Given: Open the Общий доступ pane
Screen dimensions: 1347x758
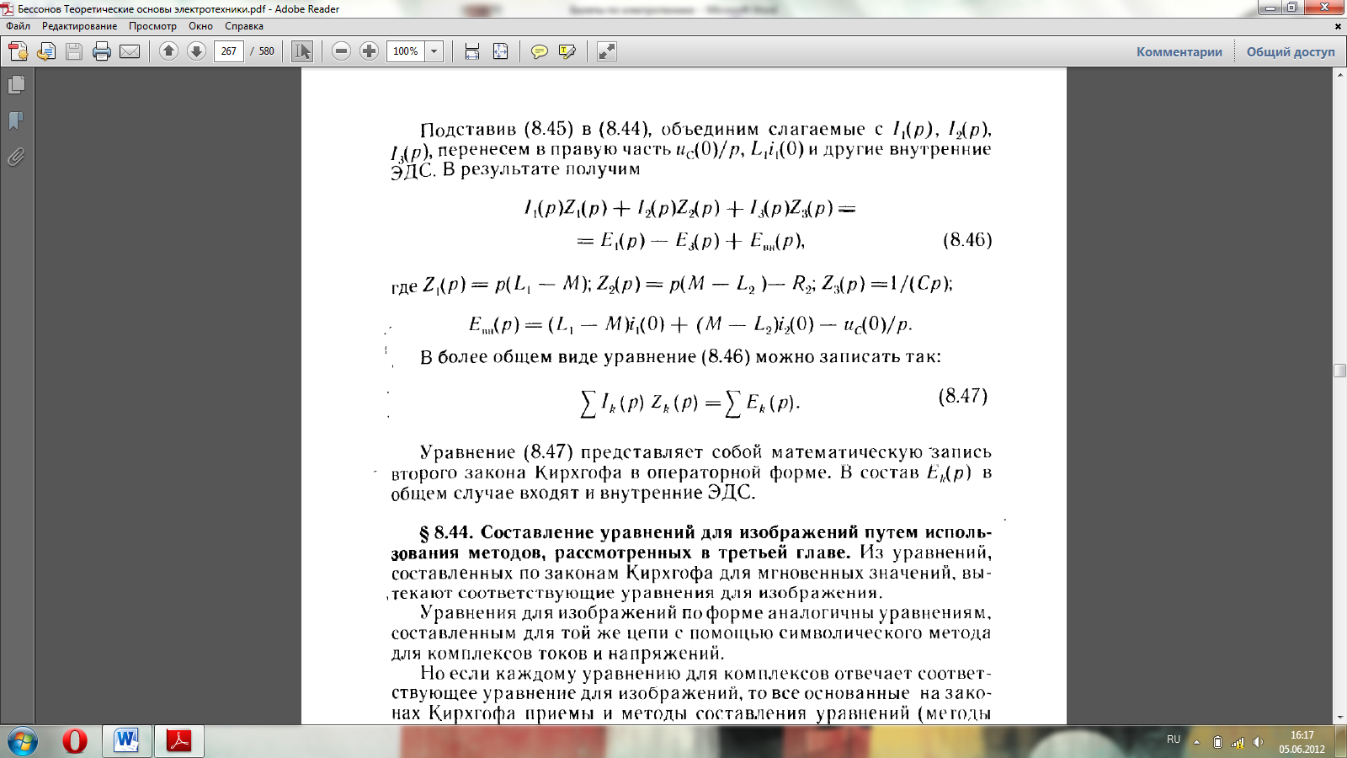Looking at the screenshot, I should (1291, 51).
